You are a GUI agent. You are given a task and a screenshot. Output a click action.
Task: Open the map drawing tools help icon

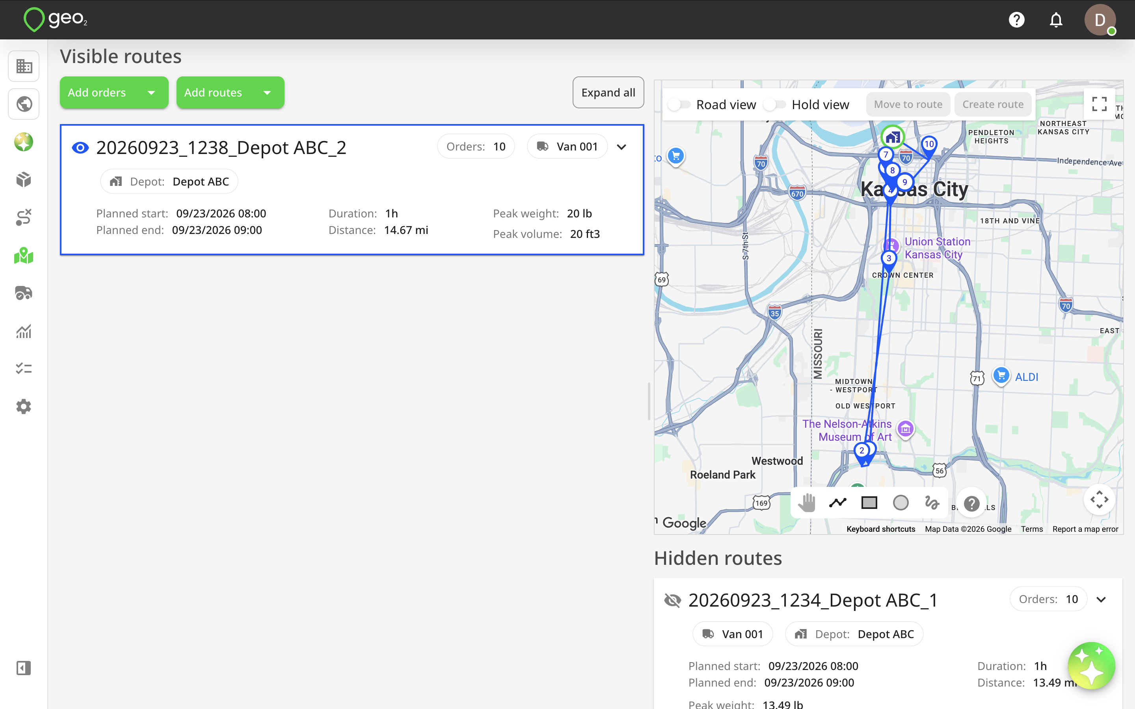click(x=971, y=504)
